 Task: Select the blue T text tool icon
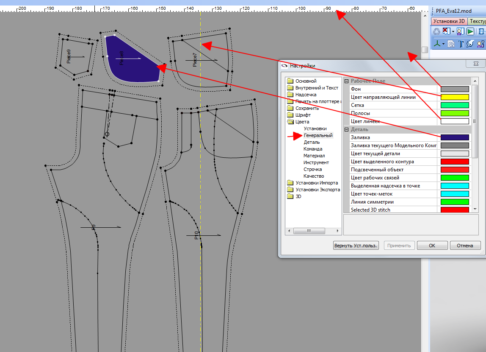pyautogui.click(x=461, y=44)
